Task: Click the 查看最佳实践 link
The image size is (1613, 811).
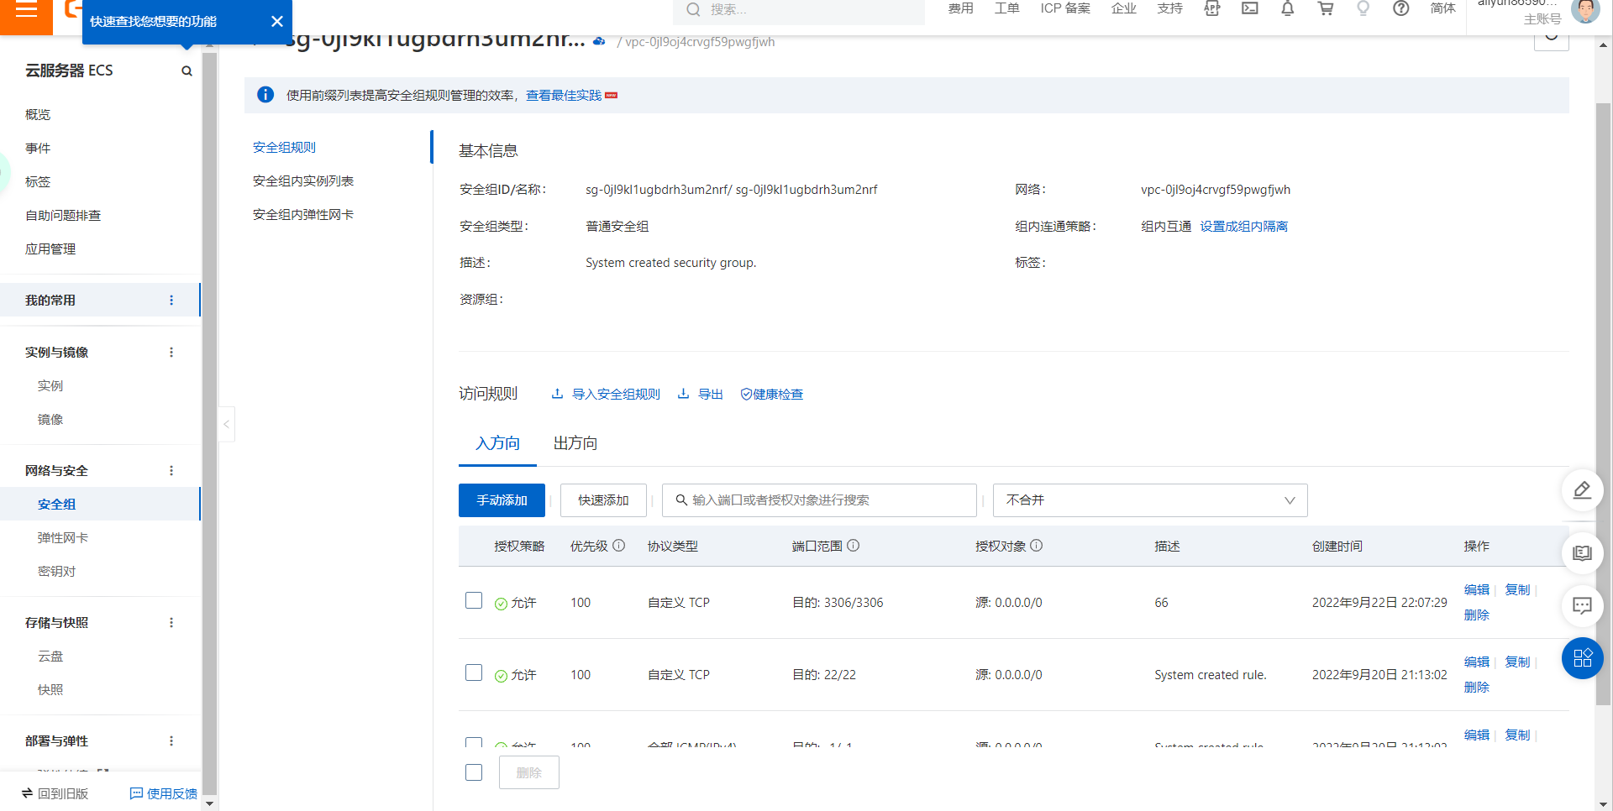Action: [x=564, y=96]
